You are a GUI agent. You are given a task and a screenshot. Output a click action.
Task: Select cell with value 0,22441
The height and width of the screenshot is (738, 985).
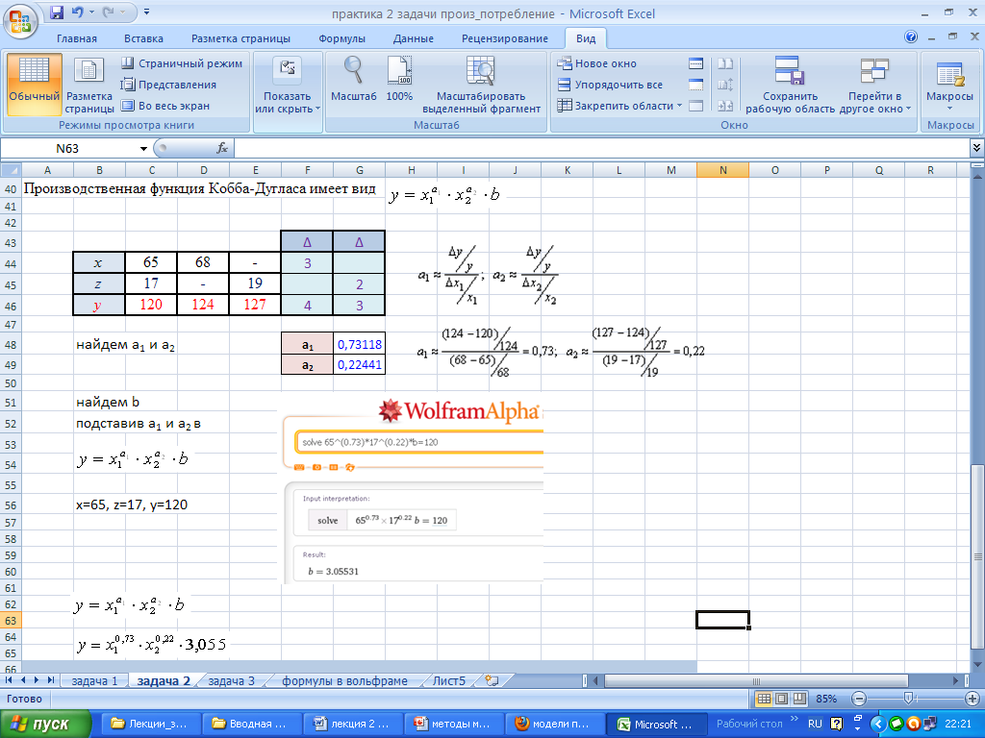point(360,364)
